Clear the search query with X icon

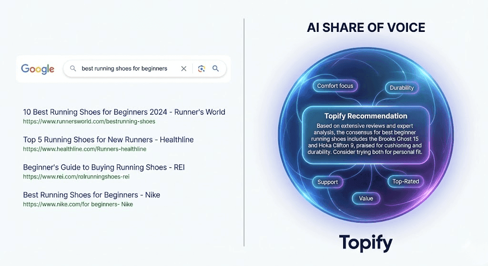click(183, 69)
